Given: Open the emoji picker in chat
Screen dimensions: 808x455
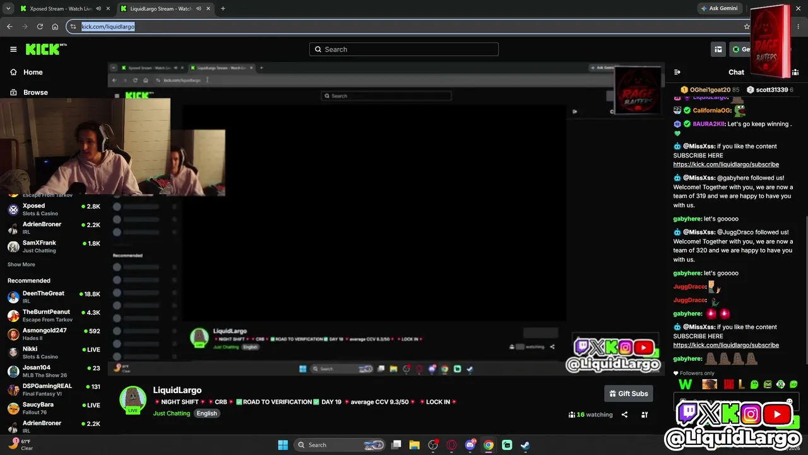Looking at the screenshot, I should tap(789, 401).
